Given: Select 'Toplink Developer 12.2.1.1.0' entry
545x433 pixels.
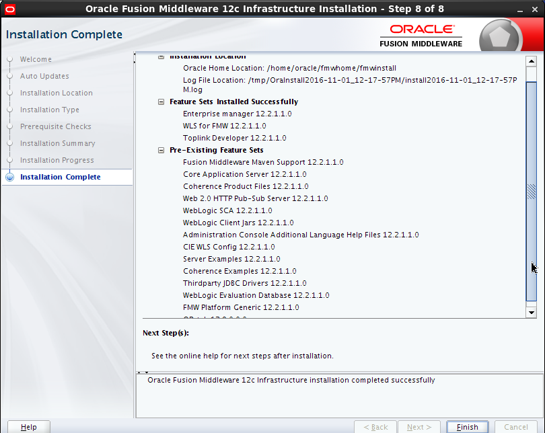Looking at the screenshot, I should (x=235, y=139).
